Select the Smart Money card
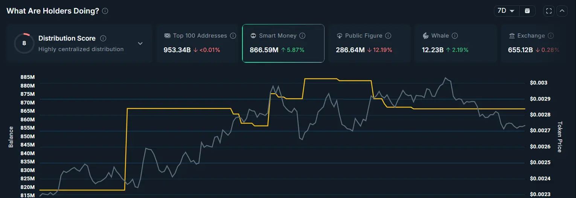 (x=283, y=43)
